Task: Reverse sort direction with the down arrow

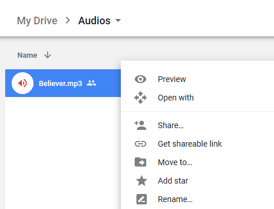Action: [47, 55]
